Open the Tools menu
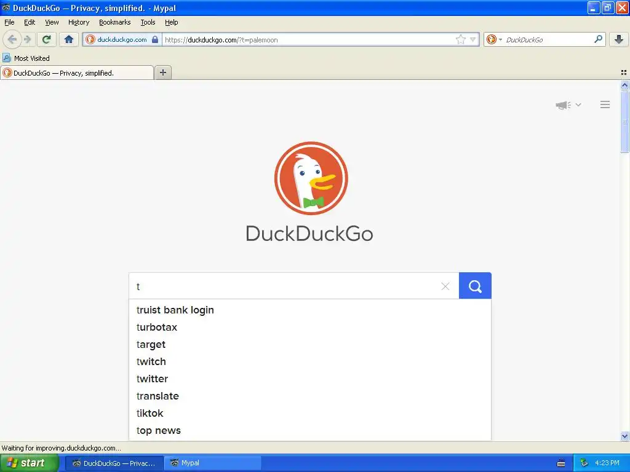 point(148,22)
